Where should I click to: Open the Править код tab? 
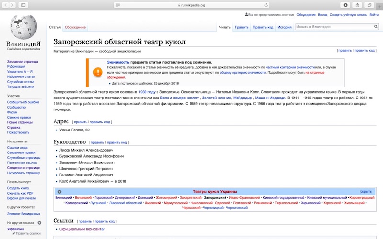click(263, 27)
